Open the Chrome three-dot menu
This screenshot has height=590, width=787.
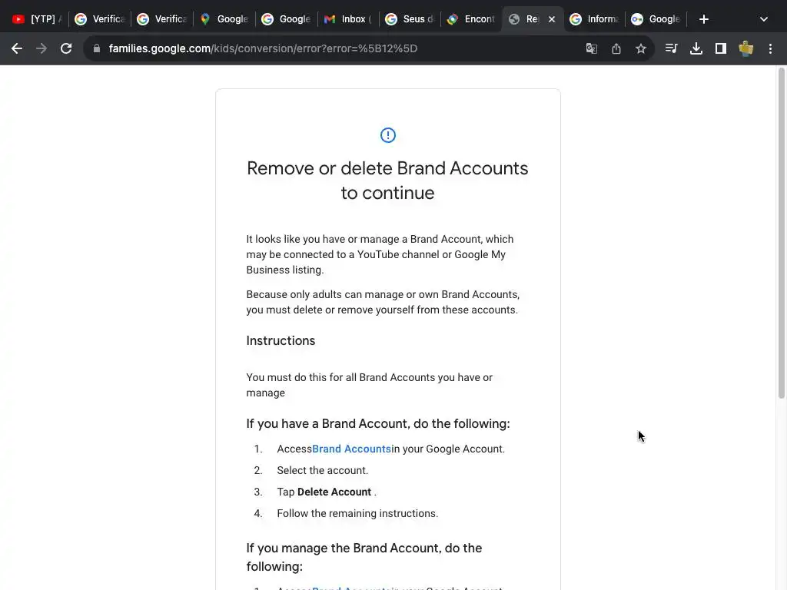click(770, 48)
